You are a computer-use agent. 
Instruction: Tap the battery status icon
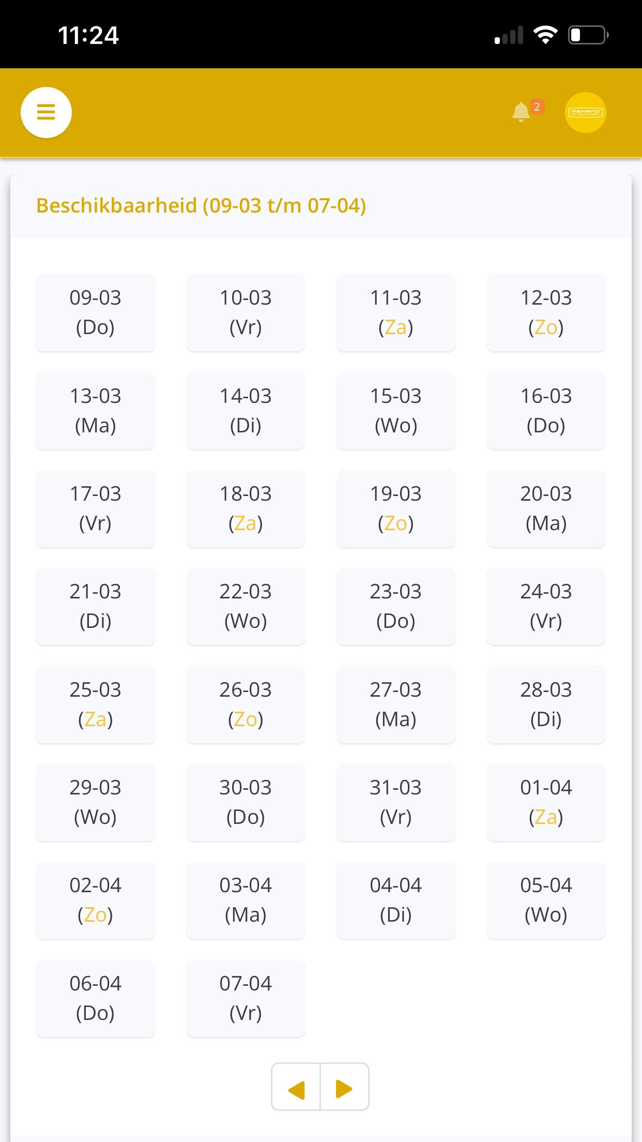(x=588, y=35)
